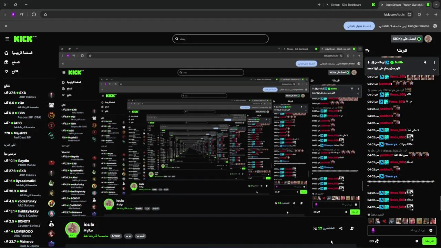The width and height of the screenshot is (441, 248).
Task: Collapse the chat panel with the arrow icon
Action: tap(368, 51)
